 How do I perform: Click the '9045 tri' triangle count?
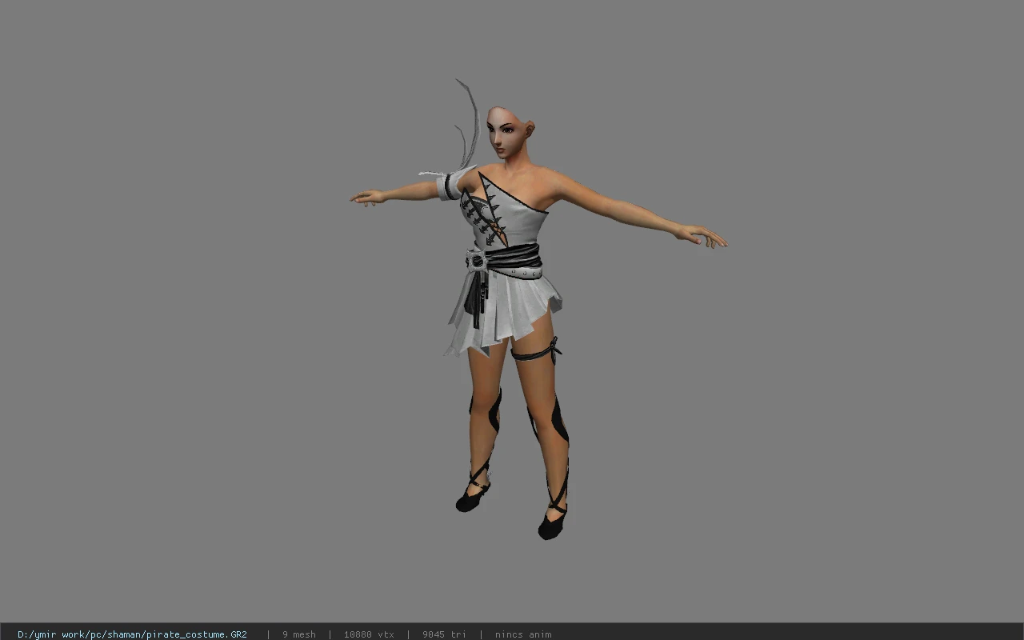click(444, 634)
